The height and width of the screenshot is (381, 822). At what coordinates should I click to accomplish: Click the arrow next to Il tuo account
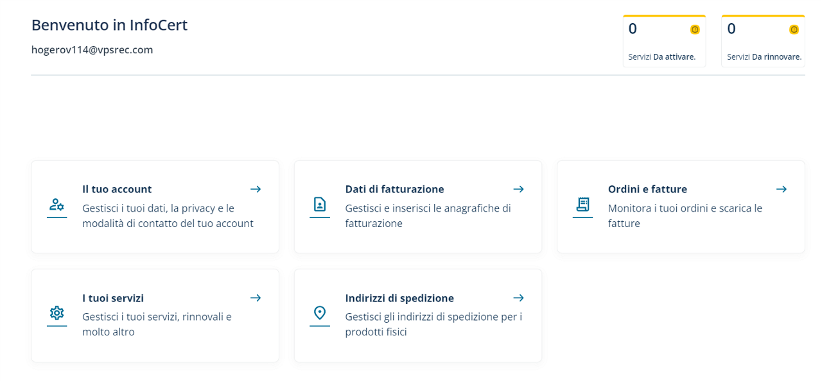coord(256,189)
